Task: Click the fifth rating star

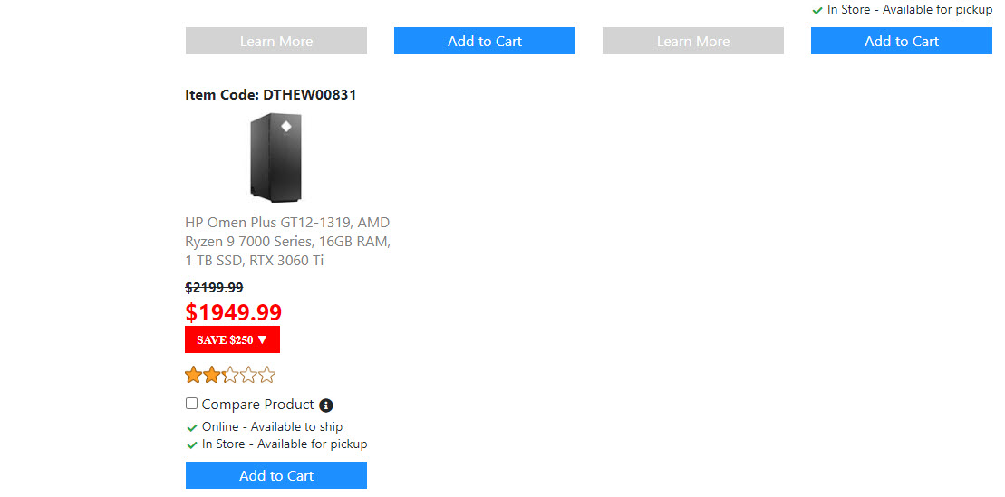Action: pos(266,375)
